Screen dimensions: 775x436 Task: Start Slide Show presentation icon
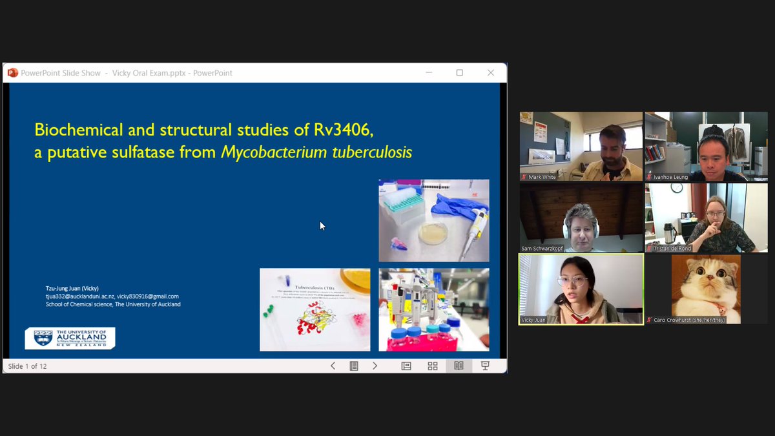[485, 366]
